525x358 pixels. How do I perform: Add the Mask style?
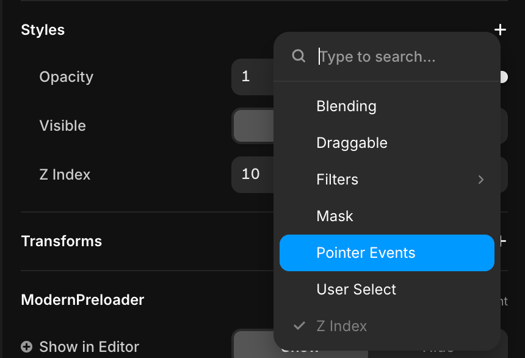(335, 216)
